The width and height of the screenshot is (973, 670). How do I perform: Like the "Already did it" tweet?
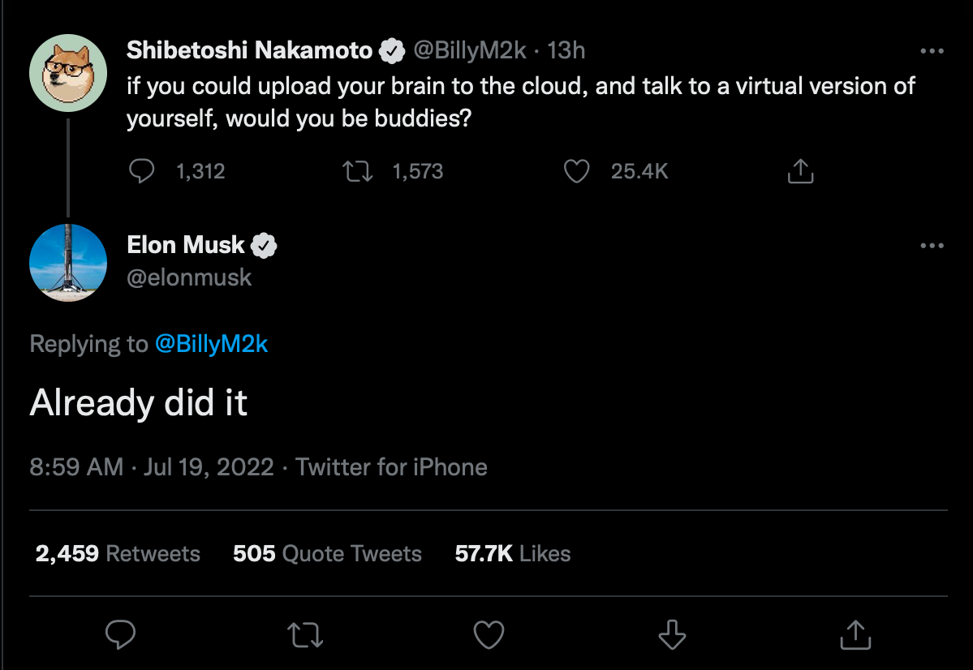489,635
